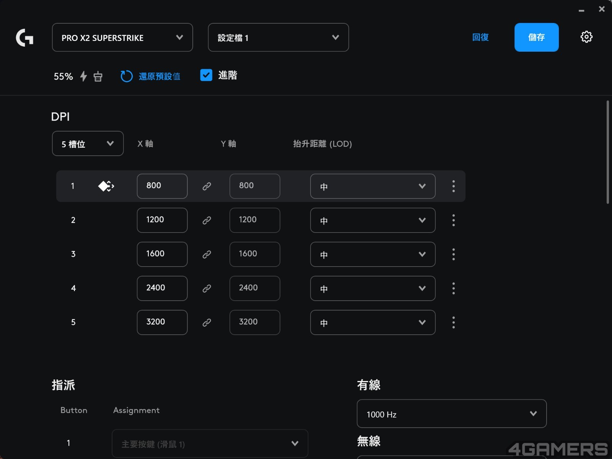This screenshot has height=459, width=612.
Task: Open the settings gear icon
Action: pyautogui.click(x=586, y=37)
